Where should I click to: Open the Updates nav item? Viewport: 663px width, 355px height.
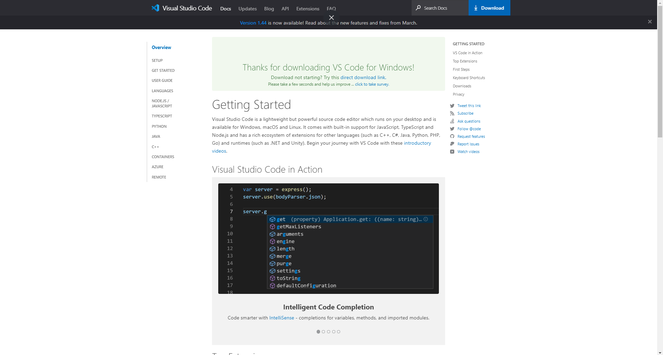click(x=248, y=9)
